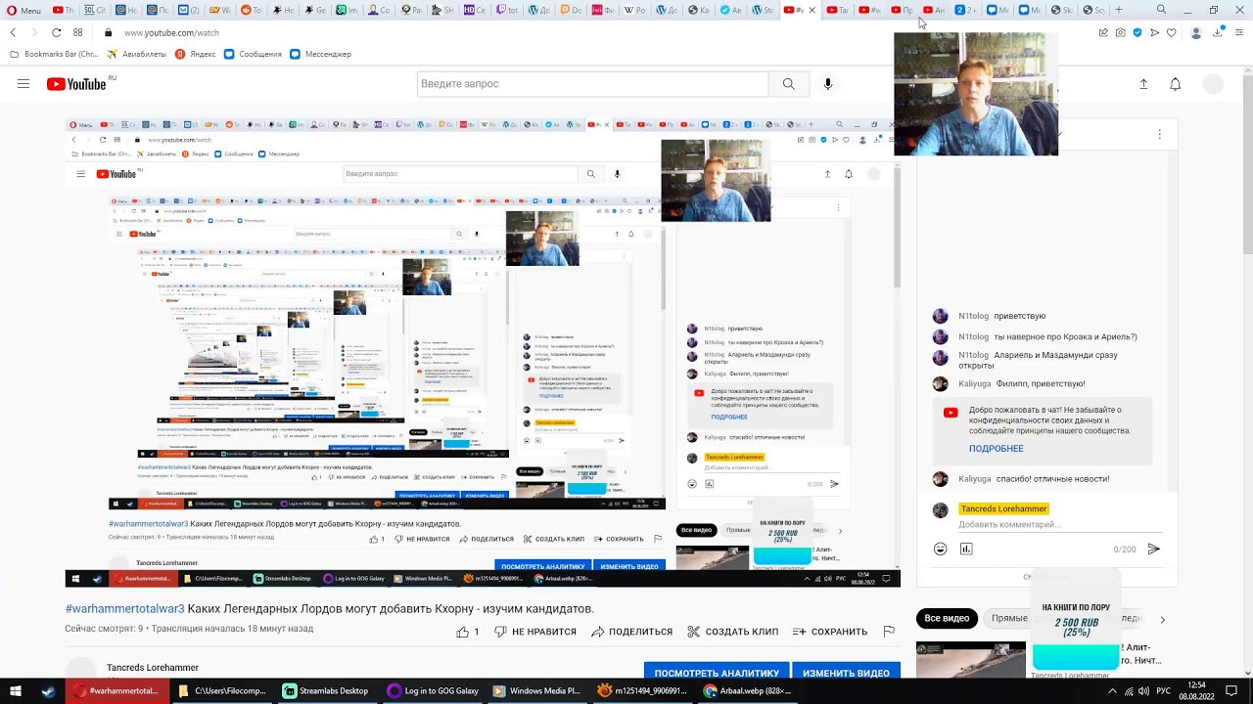Open Opera Flow paper-plane icon
1253x704 pixels.
(x=1154, y=32)
